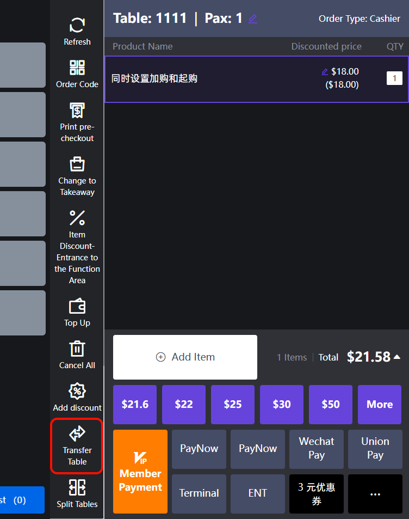Click the Transfer Table icon
Image resolution: width=409 pixels, height=519 pixels.
point(77,434)
